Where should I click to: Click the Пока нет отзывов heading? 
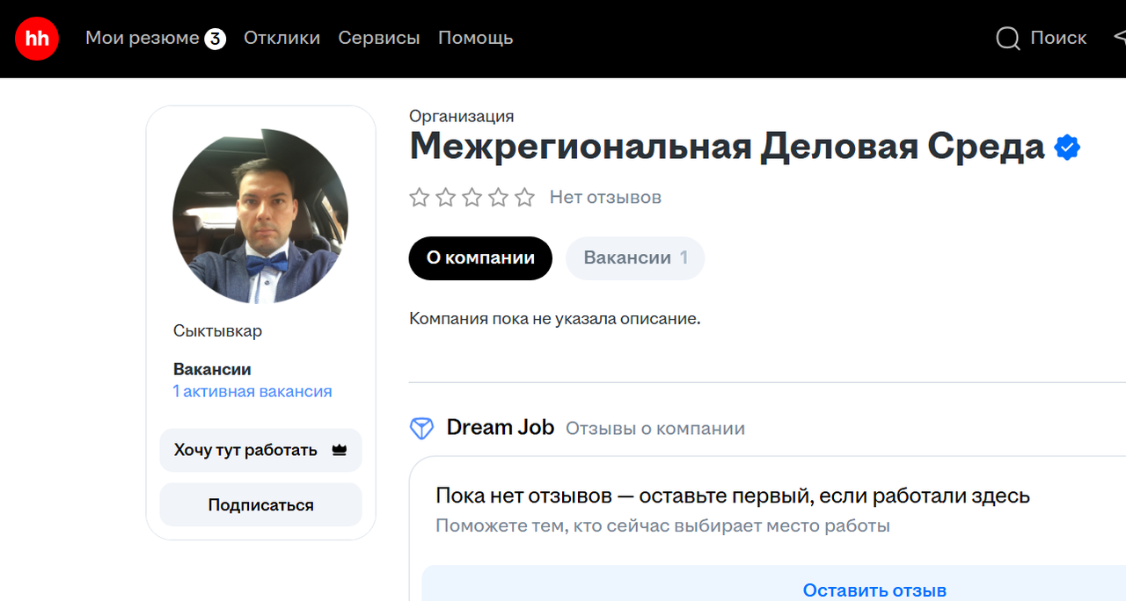pyautogui.click(x=733, y=496)
